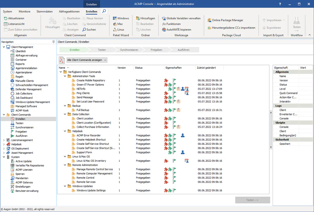Open the Stammdaten ribbon tab
This screenshot has height=212, width=314.
[44, 11]
